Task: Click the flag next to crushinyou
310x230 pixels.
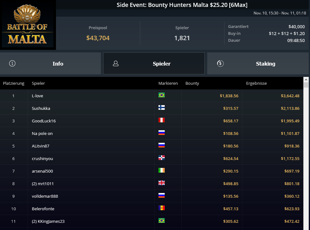Action: pyautogui.click(x=162, y=158)
